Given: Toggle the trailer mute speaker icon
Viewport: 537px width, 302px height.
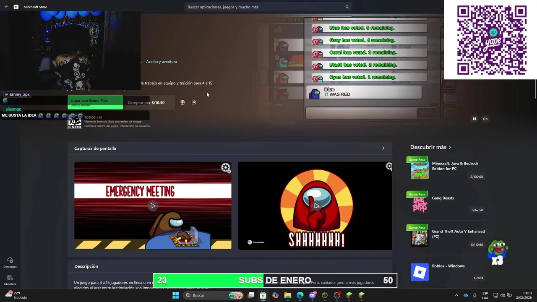Looking at the screenshot, I should (x=485, y=119).
